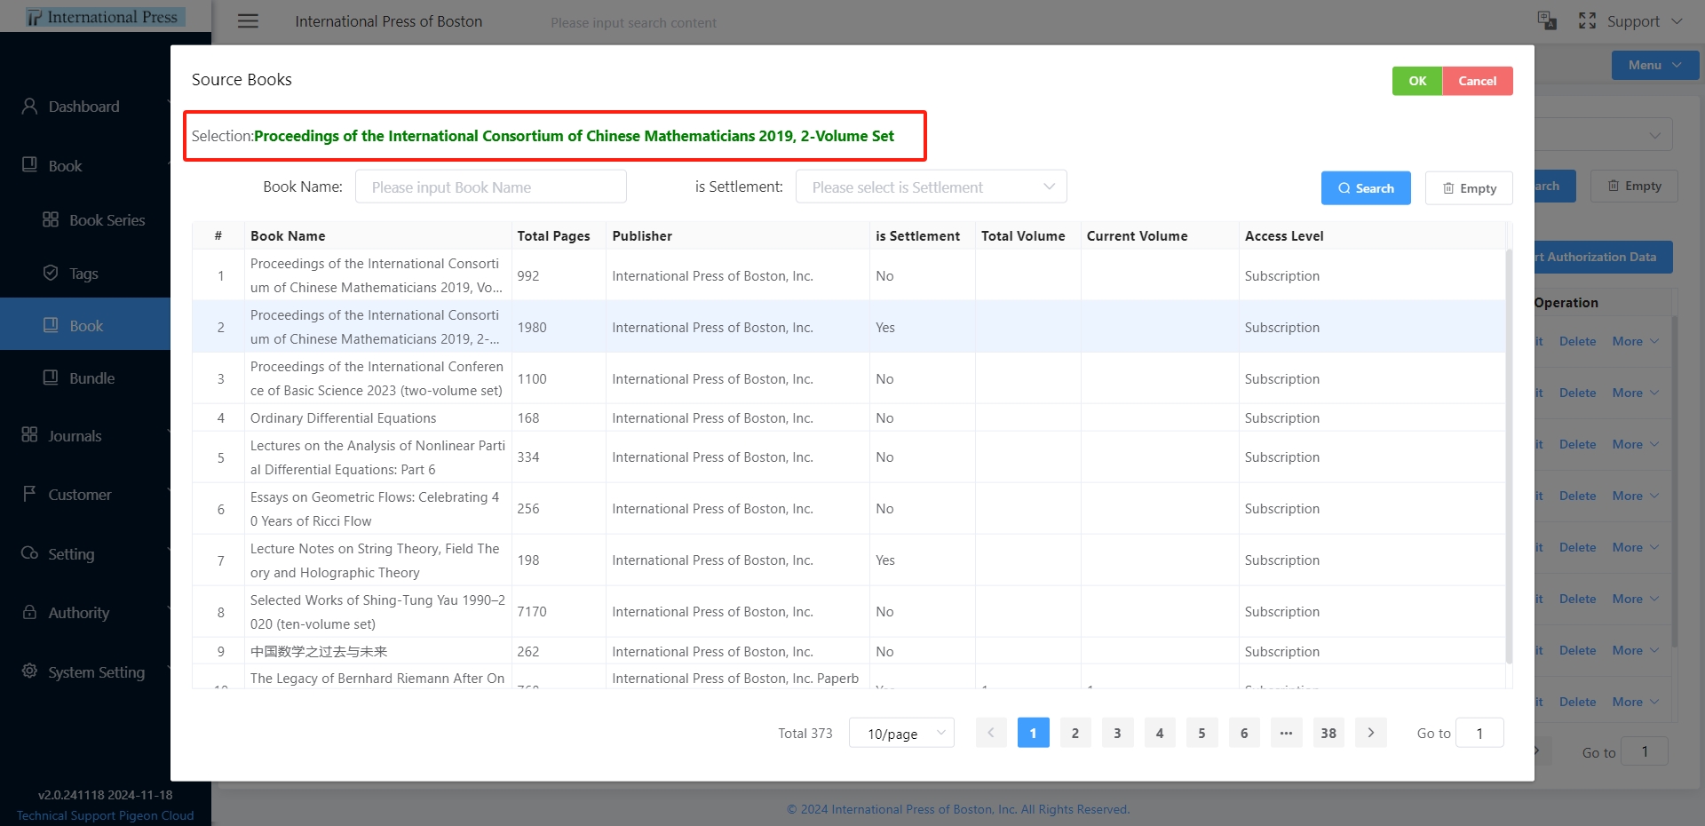Select row 1 Proceedings ICCM 2019 992 pages
This screenshot has height=826, width=1705.
pos(849,275)
